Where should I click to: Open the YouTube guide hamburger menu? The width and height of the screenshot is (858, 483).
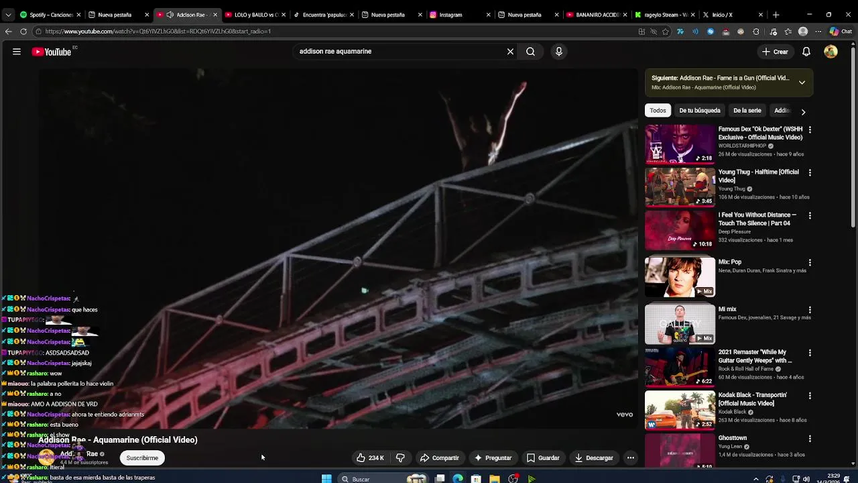[17, 52]
